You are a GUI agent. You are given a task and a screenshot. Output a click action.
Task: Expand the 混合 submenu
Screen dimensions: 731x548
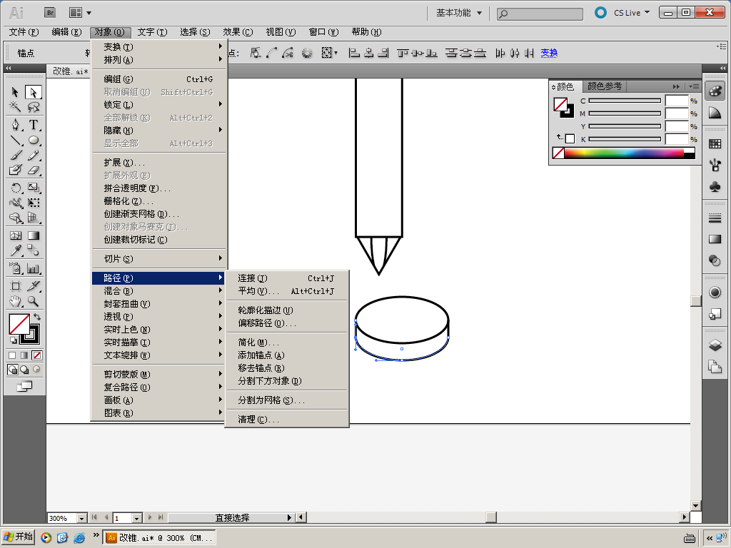pyautogui.click(x=158, y=291)
